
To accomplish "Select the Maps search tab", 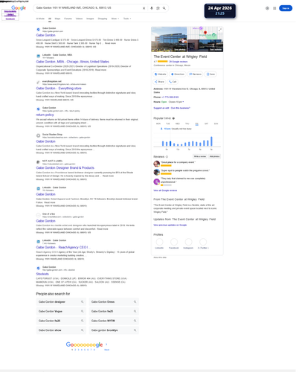I will coord(57,19).
